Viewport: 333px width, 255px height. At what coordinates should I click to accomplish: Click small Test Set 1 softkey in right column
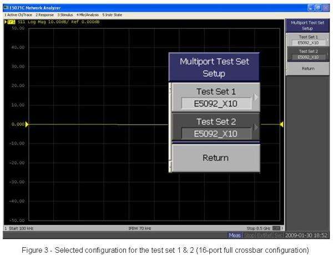click(308, 40)
